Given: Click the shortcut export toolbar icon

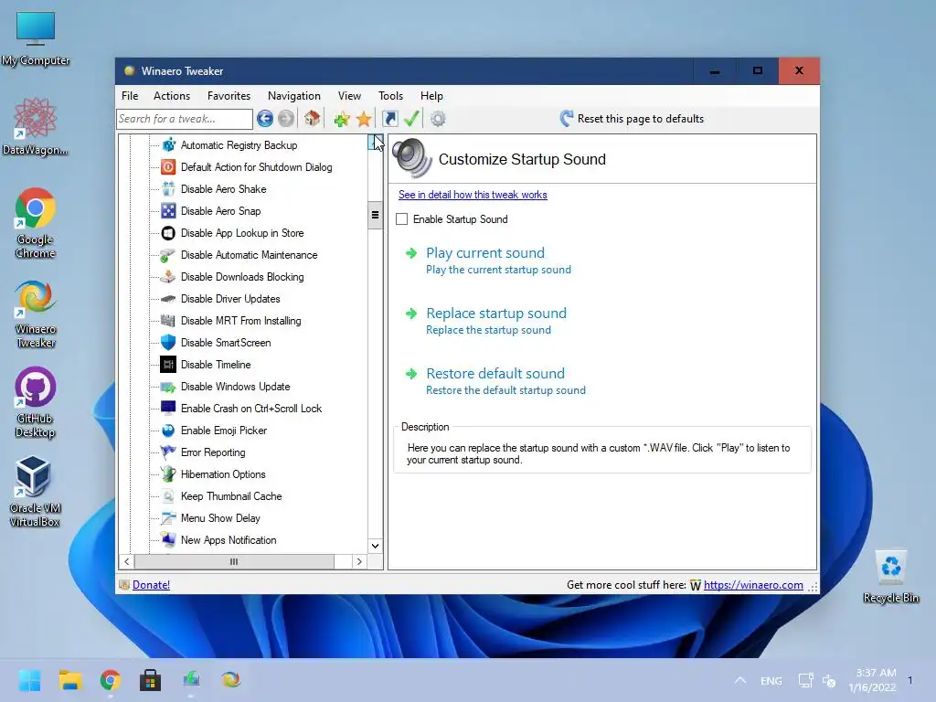Looking at the screenshot, I should [389, 119].
